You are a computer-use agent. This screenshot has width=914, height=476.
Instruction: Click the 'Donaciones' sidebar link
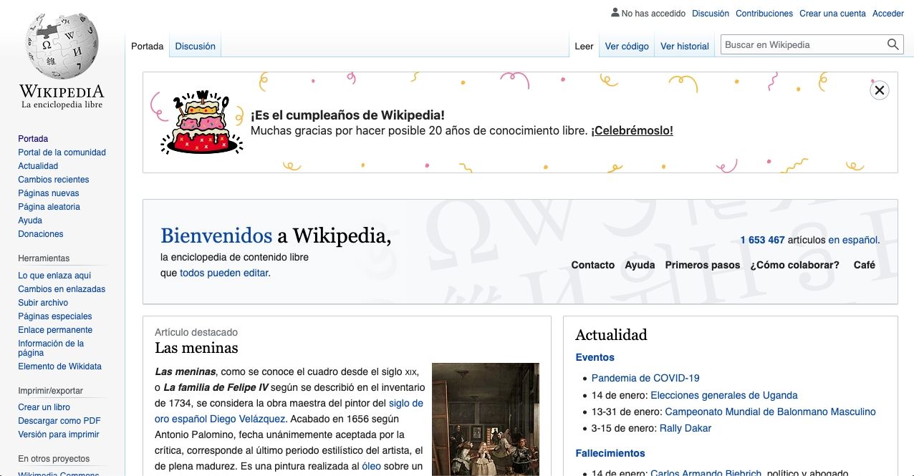pos(40,234)
